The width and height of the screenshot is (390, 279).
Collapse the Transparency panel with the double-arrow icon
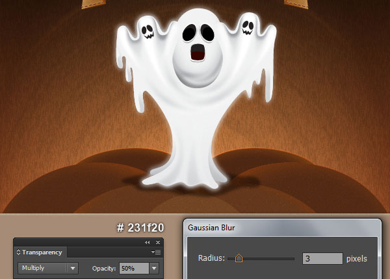(148, 242)
